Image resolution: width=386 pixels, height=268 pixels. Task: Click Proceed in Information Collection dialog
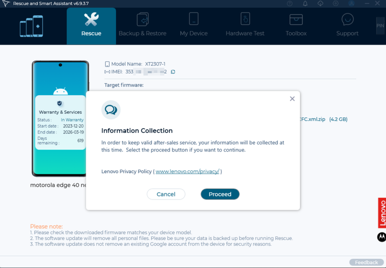click(220, 194)
